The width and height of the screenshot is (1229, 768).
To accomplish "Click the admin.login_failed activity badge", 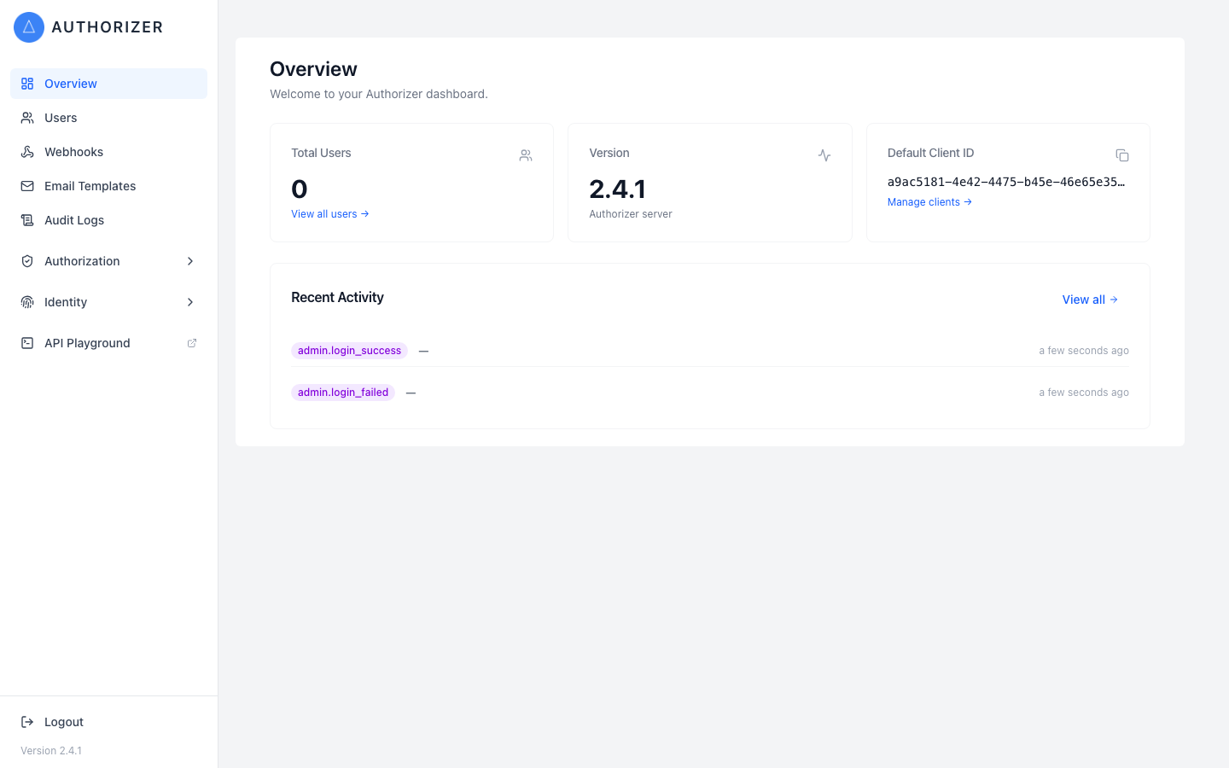I will (x=343, y=393).
